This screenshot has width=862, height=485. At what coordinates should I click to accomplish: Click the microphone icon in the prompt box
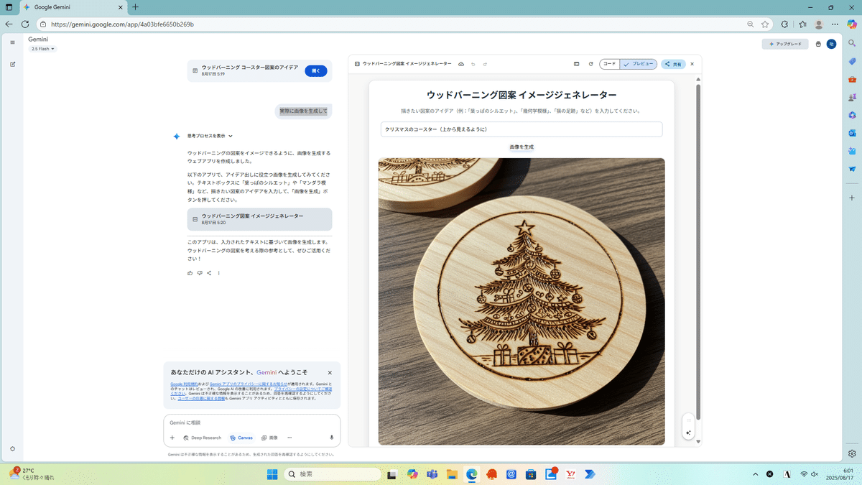[x=331, y=438]
